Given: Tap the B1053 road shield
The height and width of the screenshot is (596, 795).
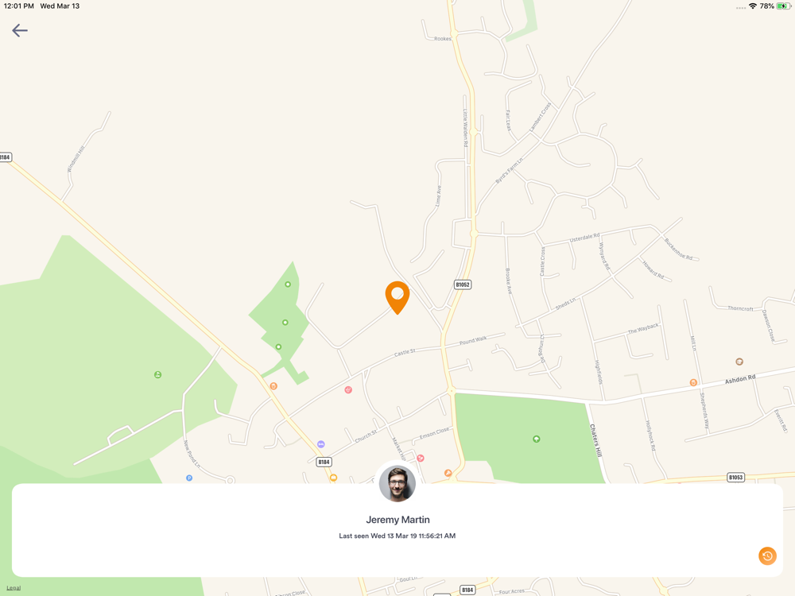Looking at the screenshot, I should 735,477.
